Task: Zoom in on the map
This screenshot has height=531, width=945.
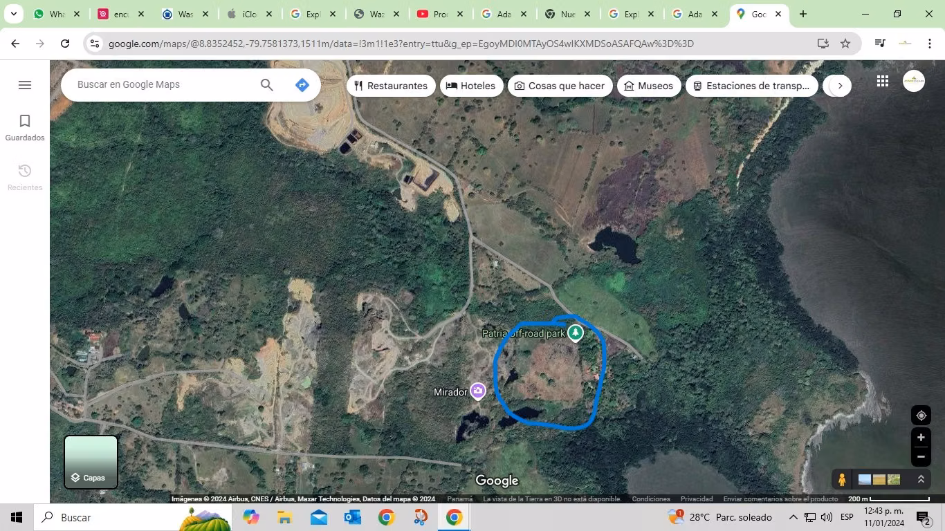Action: tap(921, 438)
